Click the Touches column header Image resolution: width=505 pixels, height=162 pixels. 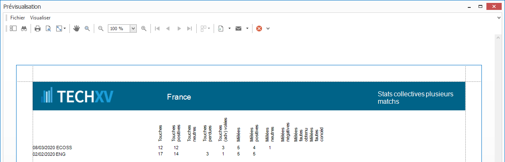(x=160, y=133)
